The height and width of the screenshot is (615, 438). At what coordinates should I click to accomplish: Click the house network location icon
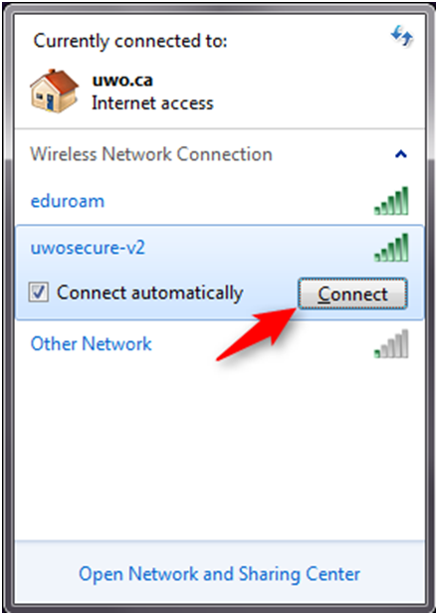click(54, 92)
